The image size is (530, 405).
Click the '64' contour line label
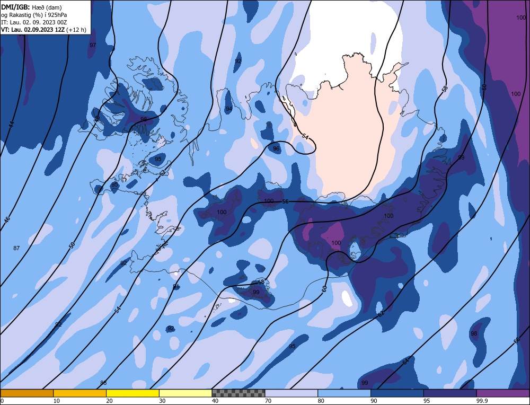[405, 362]
